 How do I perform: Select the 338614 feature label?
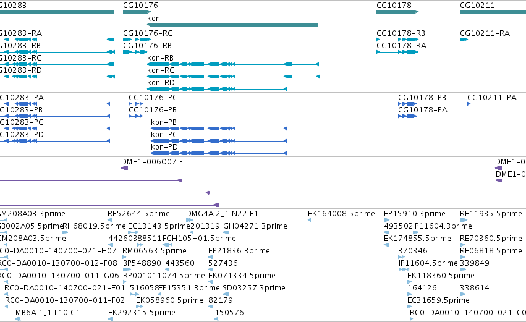point(474,289)
